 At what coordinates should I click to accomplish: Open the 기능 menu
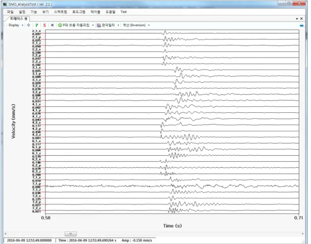pyautogui.click(x=34, y=12)
